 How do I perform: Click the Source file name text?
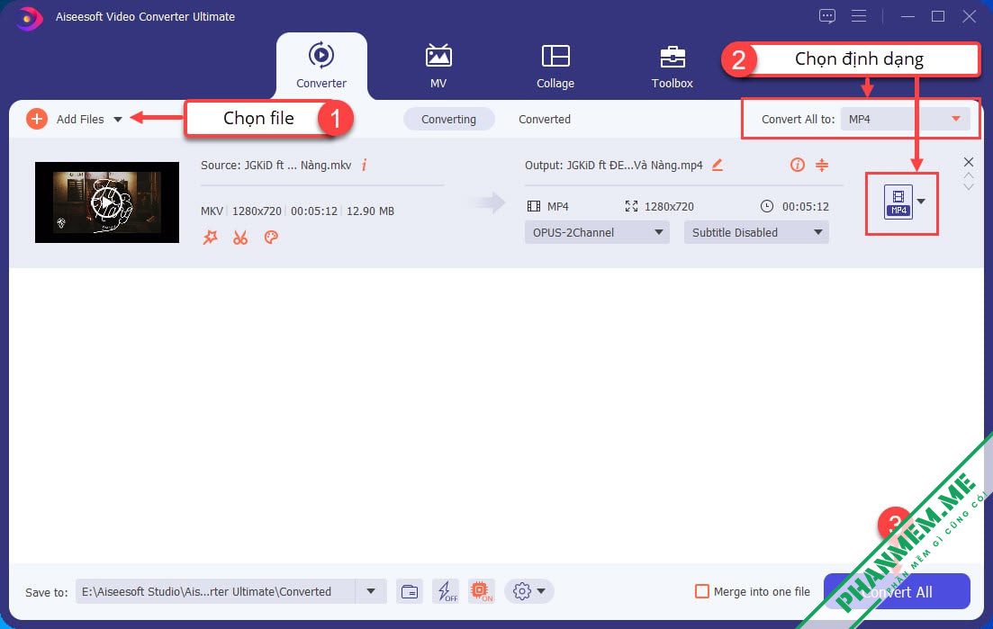[x=275, y=166]
